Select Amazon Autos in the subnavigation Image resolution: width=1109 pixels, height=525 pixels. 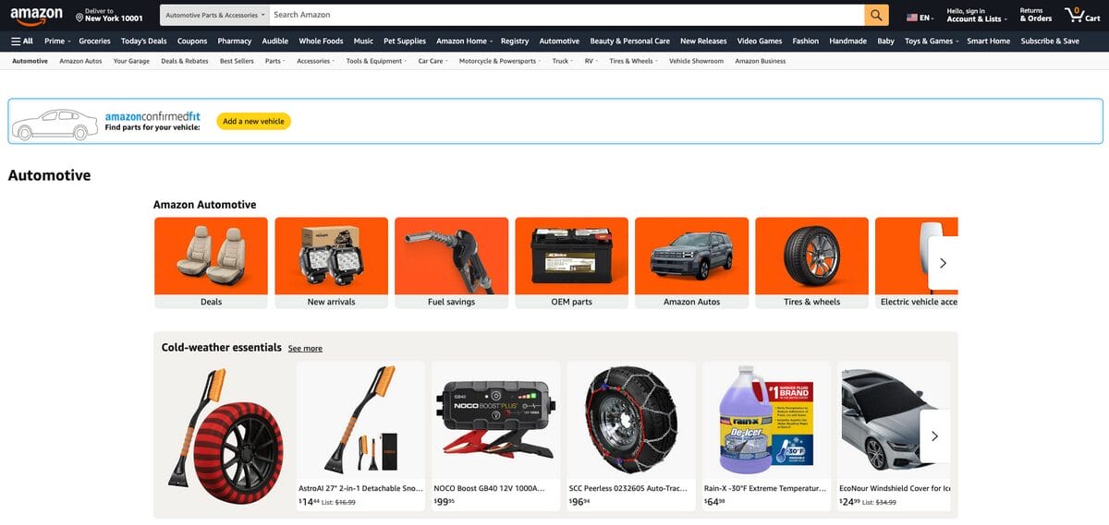coord(80,61)
